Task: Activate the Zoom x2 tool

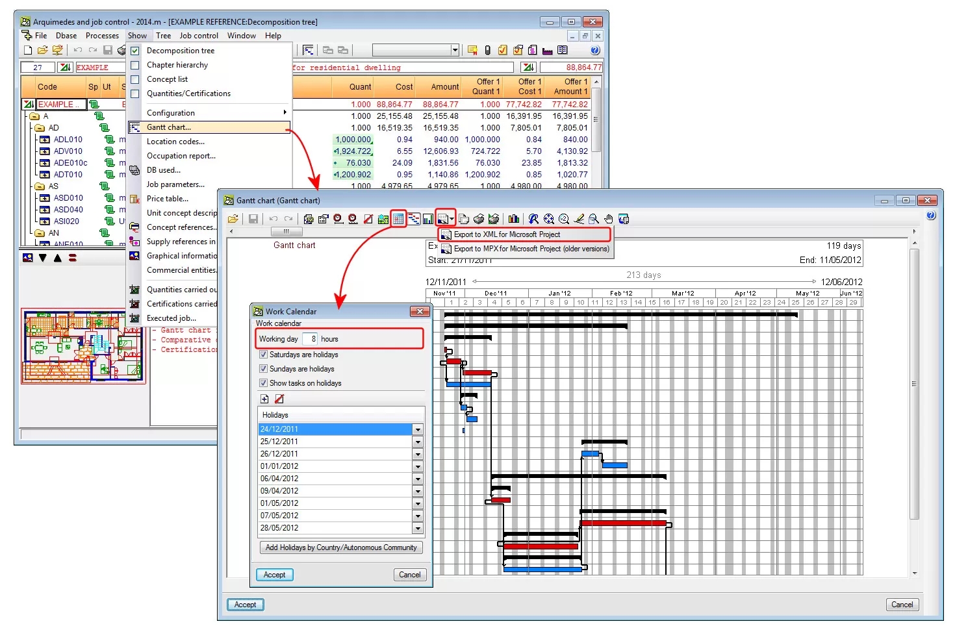Action: click(x=564, y=219)
